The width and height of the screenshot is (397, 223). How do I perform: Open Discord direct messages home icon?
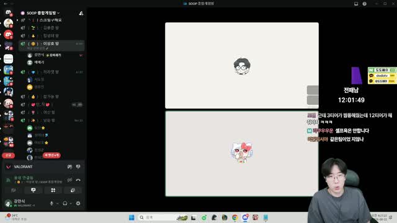point(8,12)
